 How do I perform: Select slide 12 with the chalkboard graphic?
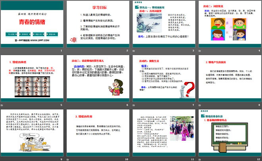click(230, 133)
